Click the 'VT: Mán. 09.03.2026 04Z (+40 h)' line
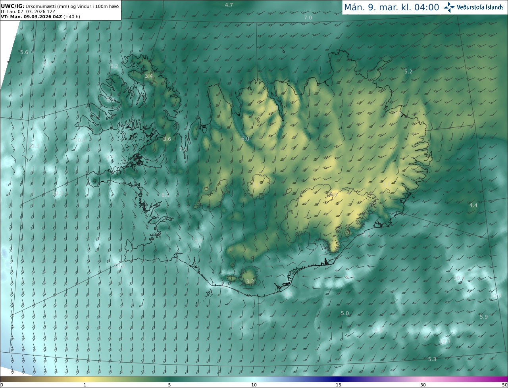This screenshot has height=388, width=508. click(40, 17)
